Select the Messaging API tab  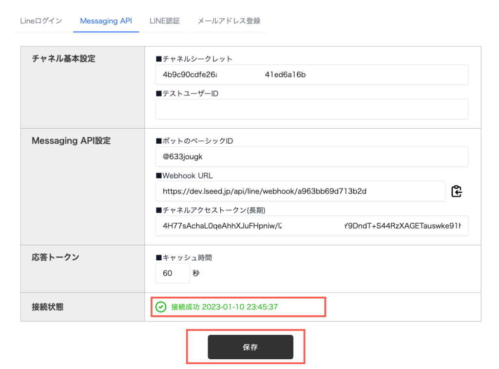(x=106, y=21)
